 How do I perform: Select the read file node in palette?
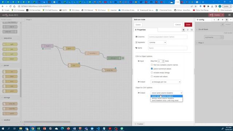[x=10, y=108]
